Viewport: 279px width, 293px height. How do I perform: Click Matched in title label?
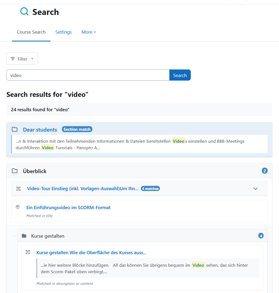[39, 216]
